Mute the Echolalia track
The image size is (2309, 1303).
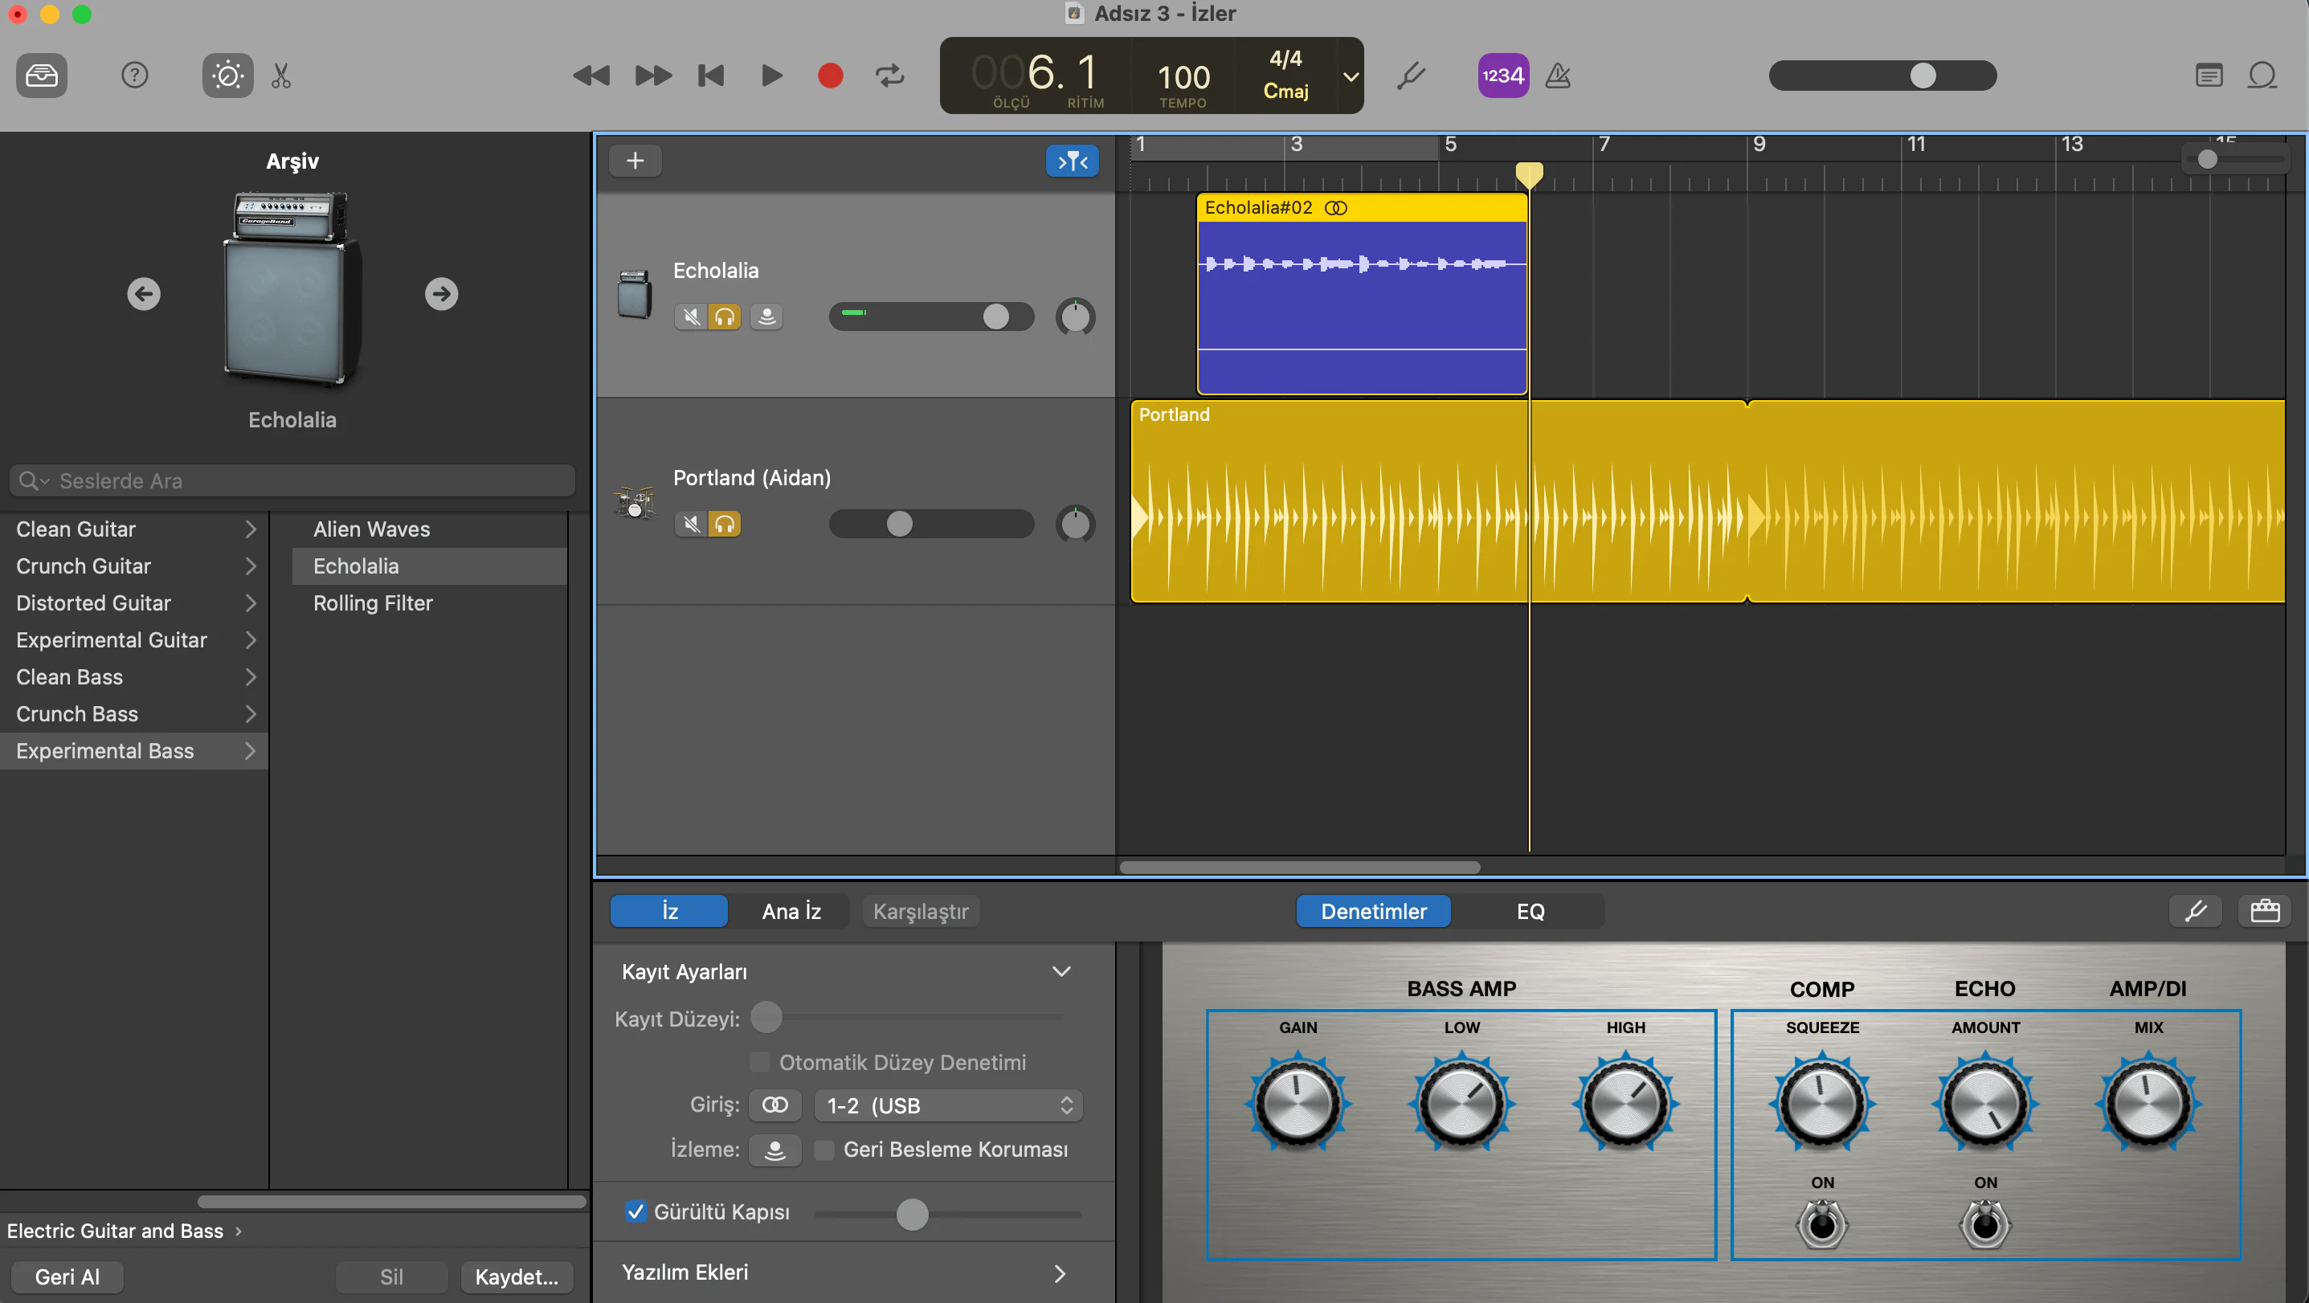coord(690,317)
